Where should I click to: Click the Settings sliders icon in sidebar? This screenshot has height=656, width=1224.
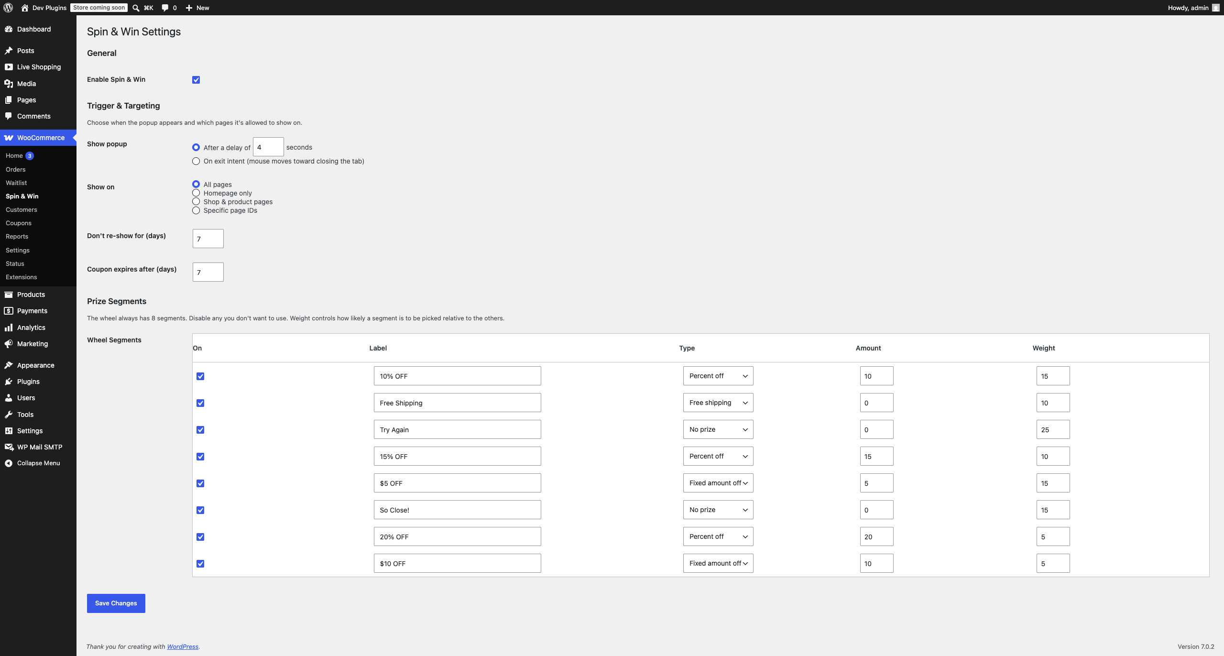(9, 431)
